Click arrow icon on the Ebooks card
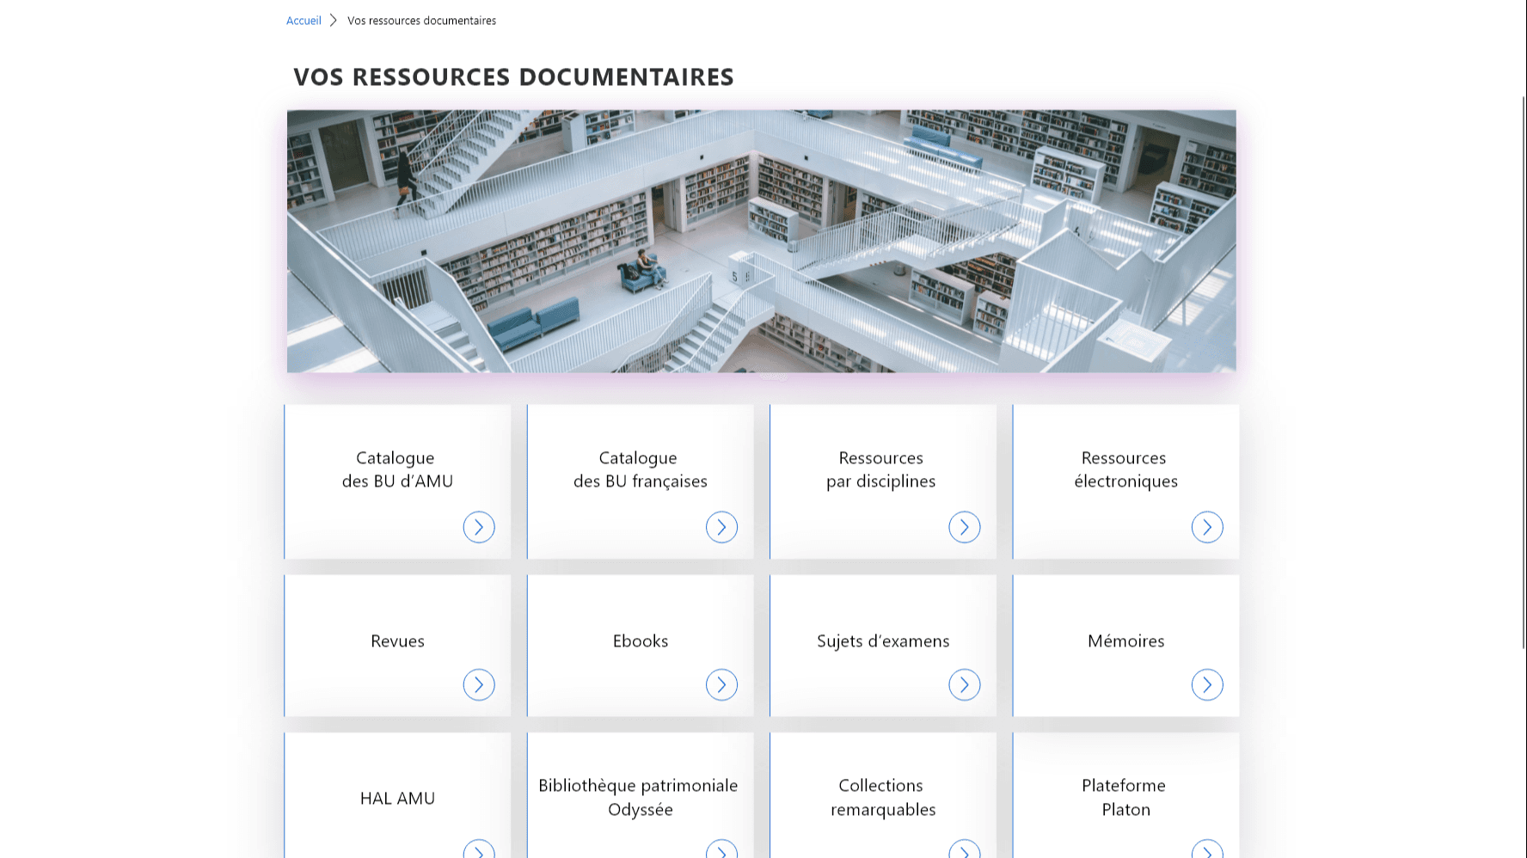Viewport: 1527px width, 858px height. 721,684
